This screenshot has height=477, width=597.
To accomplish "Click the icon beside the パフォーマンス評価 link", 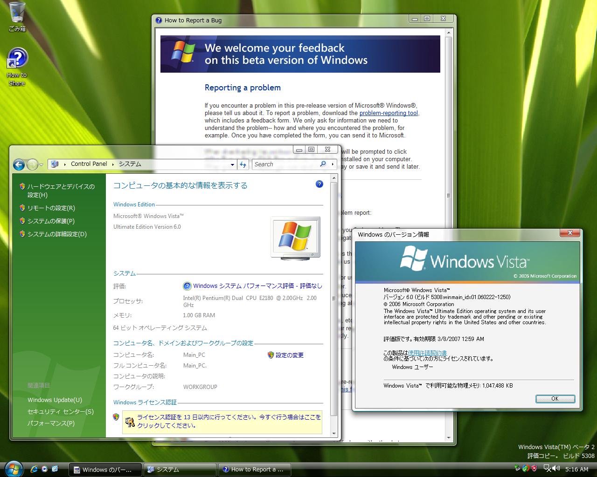I will 187,286.
